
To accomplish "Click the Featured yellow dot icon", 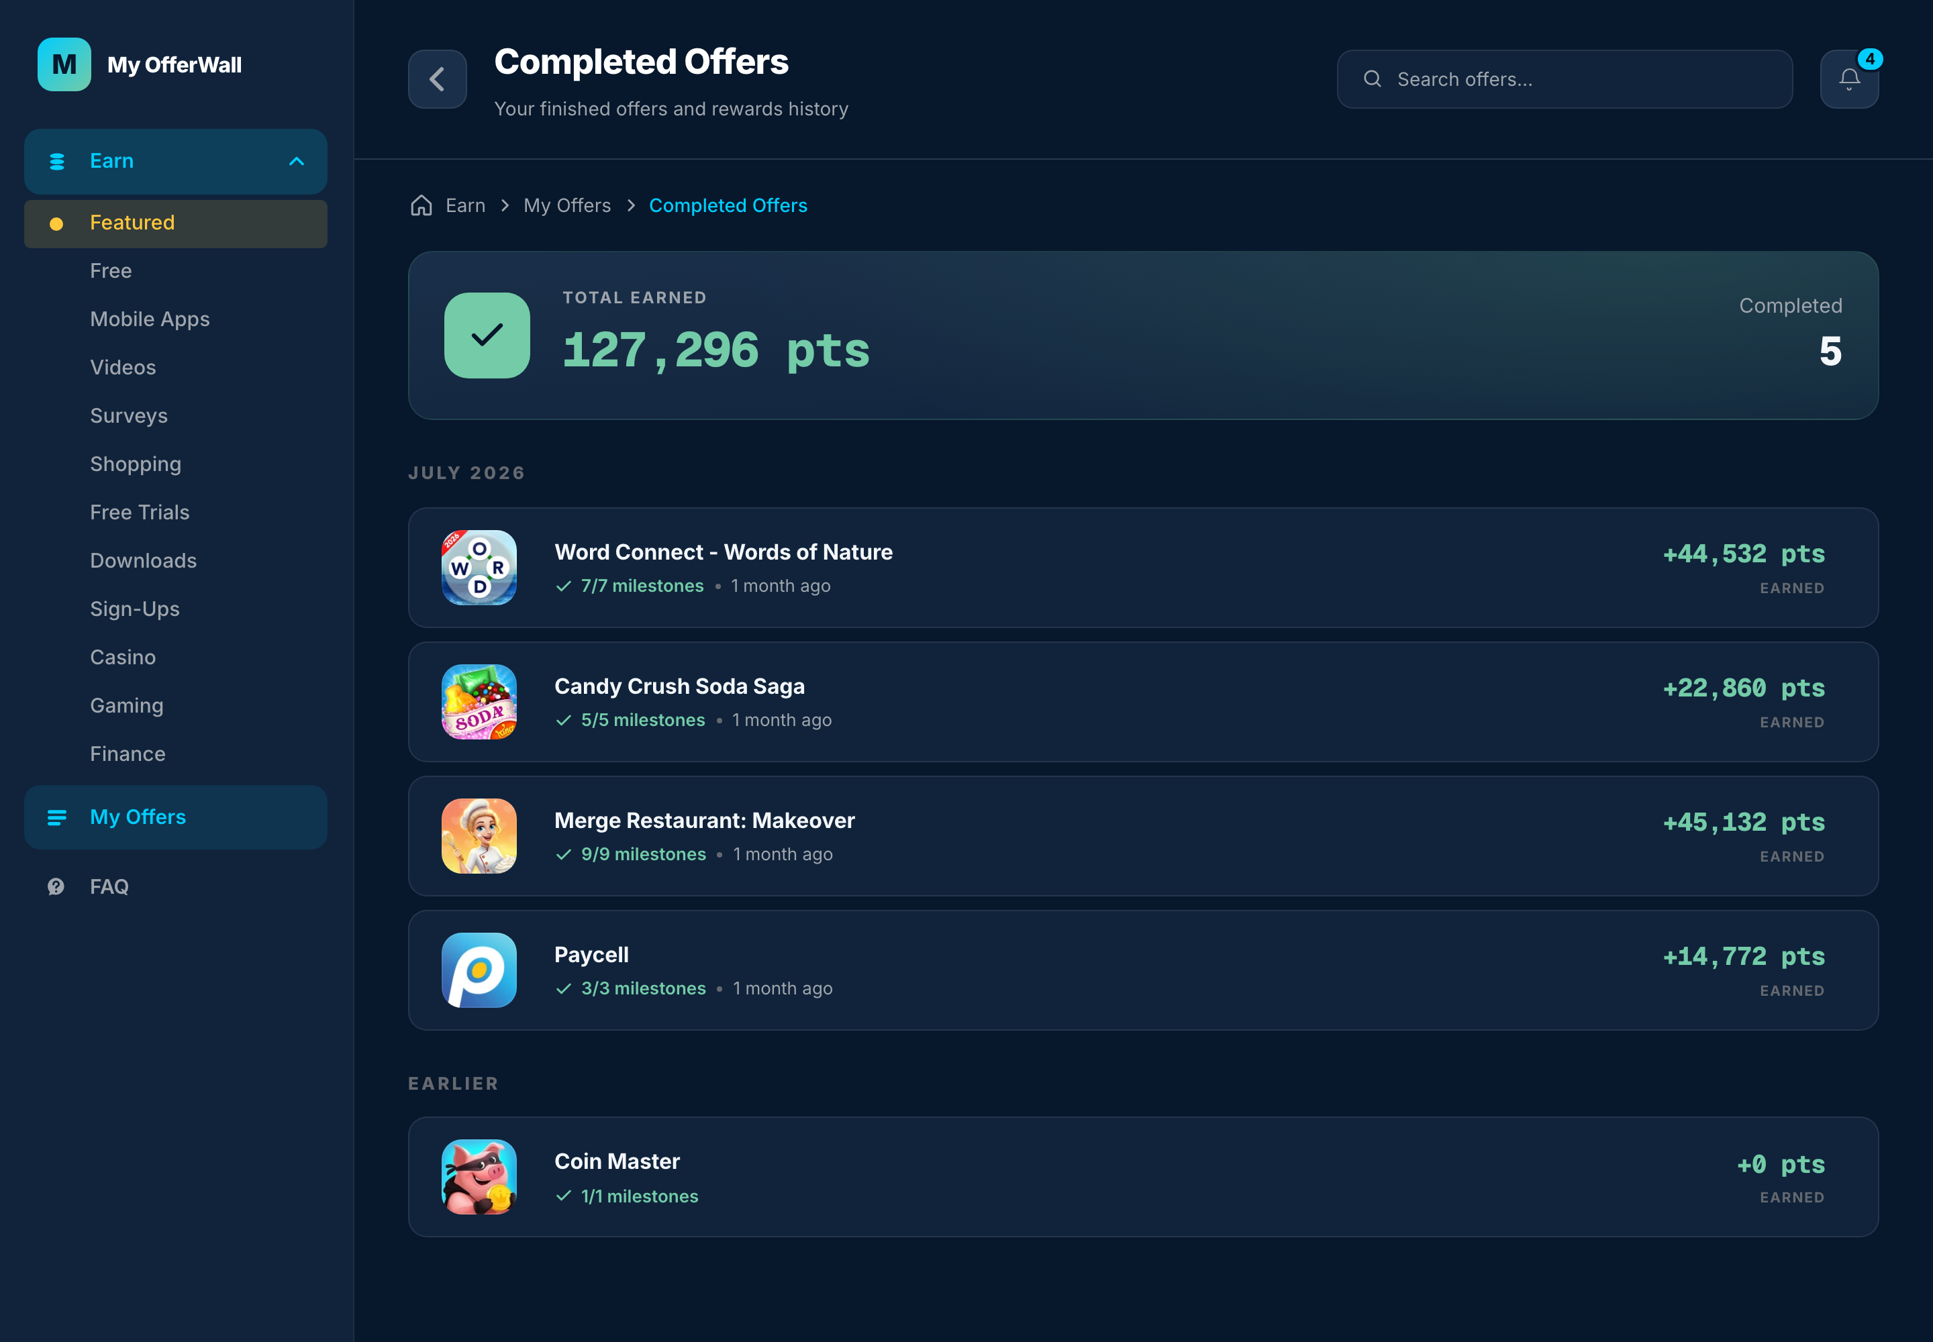I will (x=56, y=223).
